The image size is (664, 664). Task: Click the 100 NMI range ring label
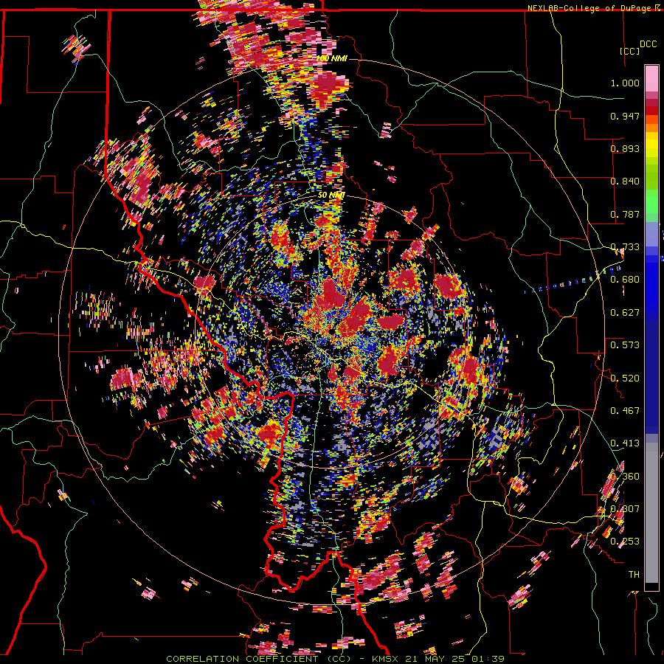(x=332, y=58)
